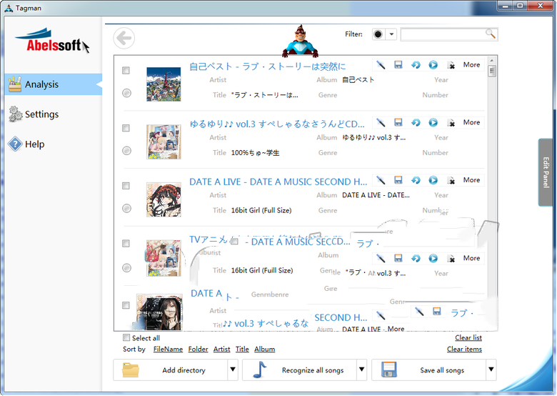Open More options for ゆるゆり vol.3 song
The height and width of the screenshot is (396, 557).
point(471,122)
